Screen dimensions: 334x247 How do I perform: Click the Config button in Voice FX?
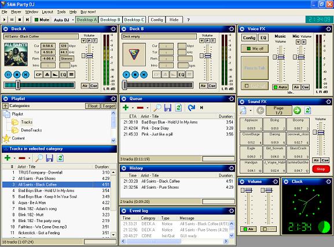point(249,38)
